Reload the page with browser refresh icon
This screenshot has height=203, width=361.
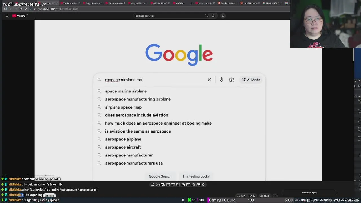point(21,9)
